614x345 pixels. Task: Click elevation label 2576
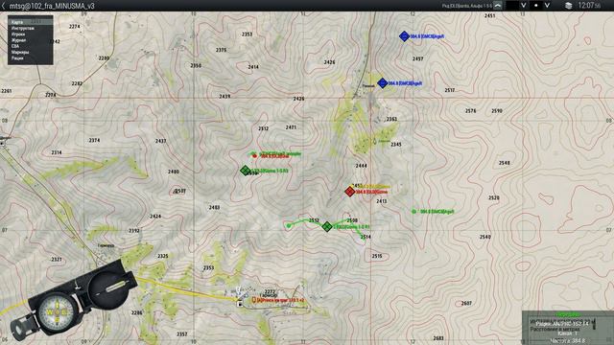click(470, 111)
